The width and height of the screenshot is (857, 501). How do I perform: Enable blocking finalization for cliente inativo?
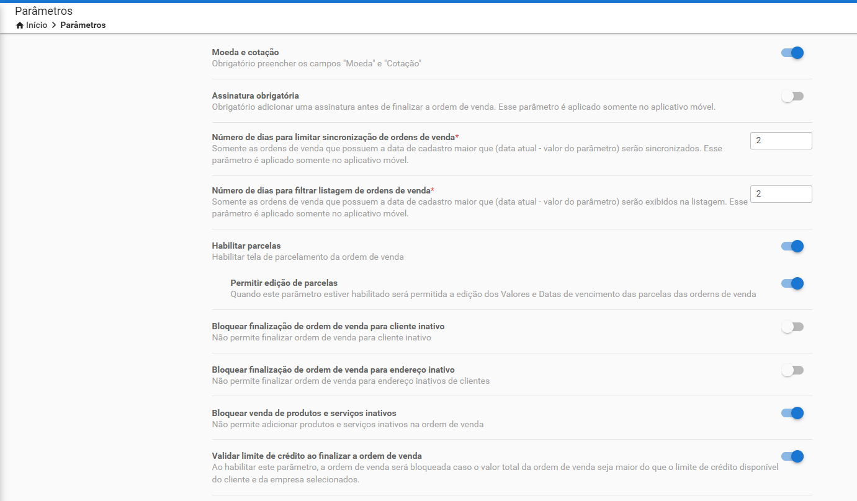coord(792,327)
